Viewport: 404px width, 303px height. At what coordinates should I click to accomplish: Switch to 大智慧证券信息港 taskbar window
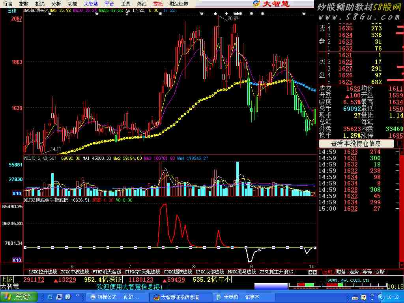[x=181, y=297]
